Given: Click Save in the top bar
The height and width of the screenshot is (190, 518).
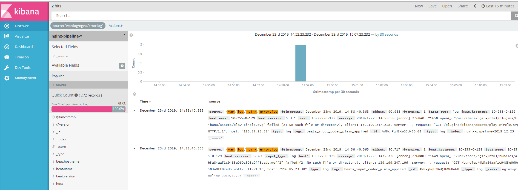Looking at the screenshot, I should coord(433,6).
